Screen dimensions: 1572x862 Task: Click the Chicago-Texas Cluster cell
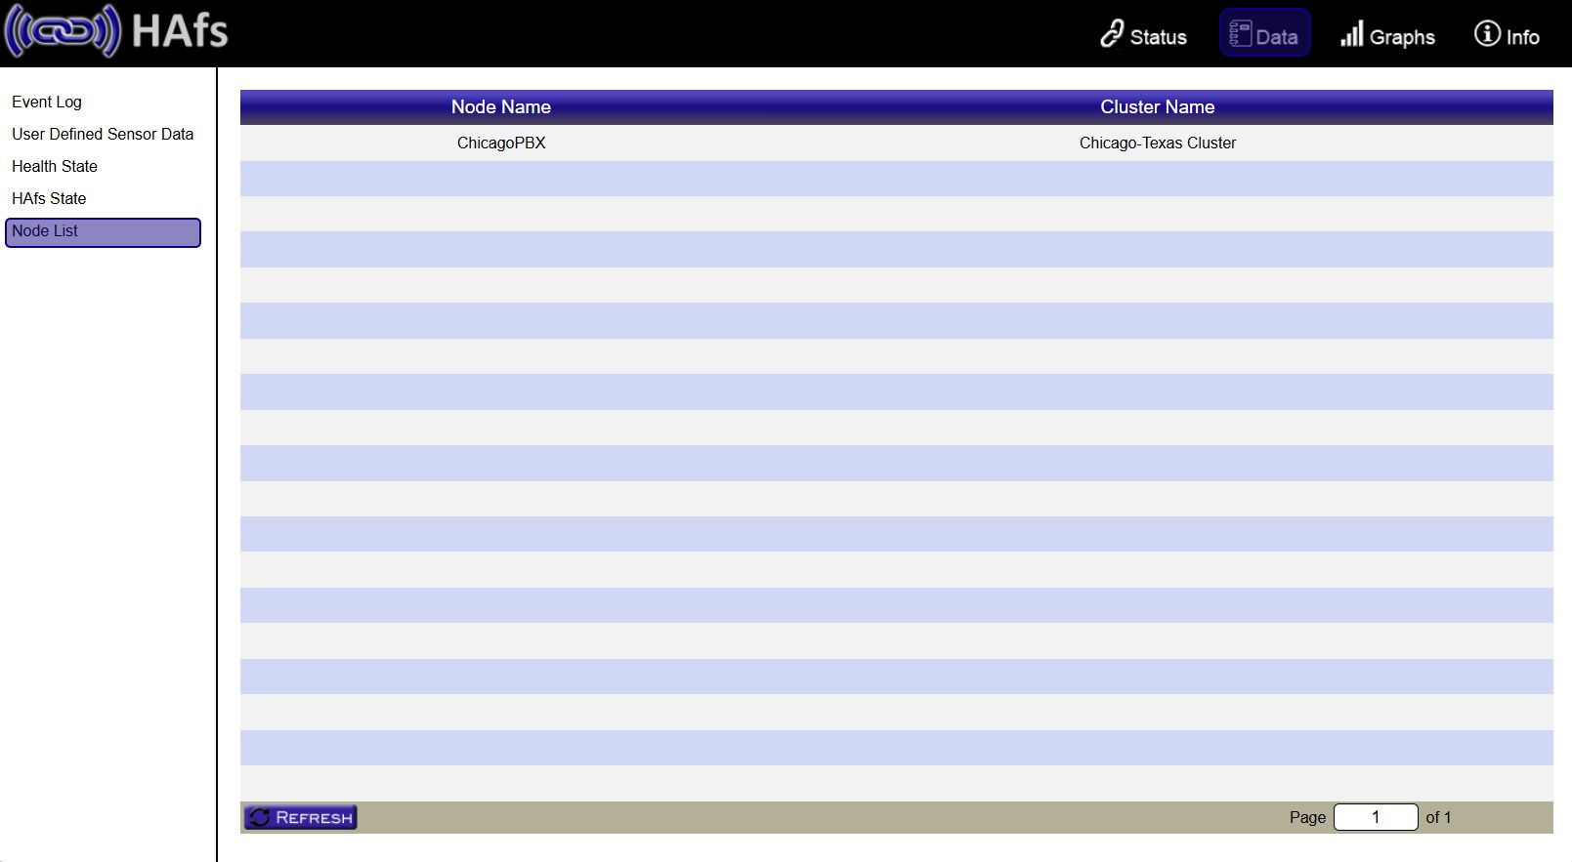(x=1157, y=143)
